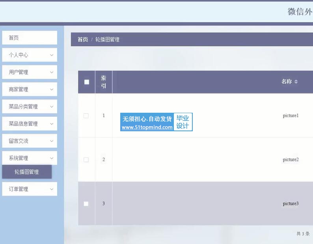Click index cell 1 in the table
The height and width of the screenshot is (244, 313).
pyautogui.click(x=104, y=115)
